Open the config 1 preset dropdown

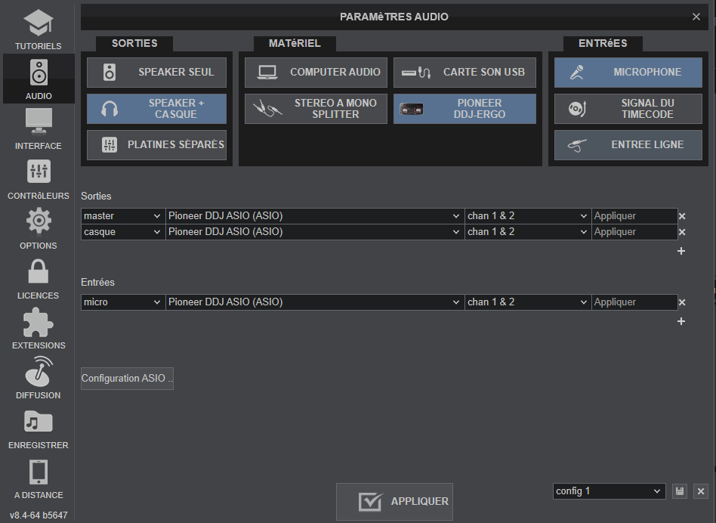point(609,491)
